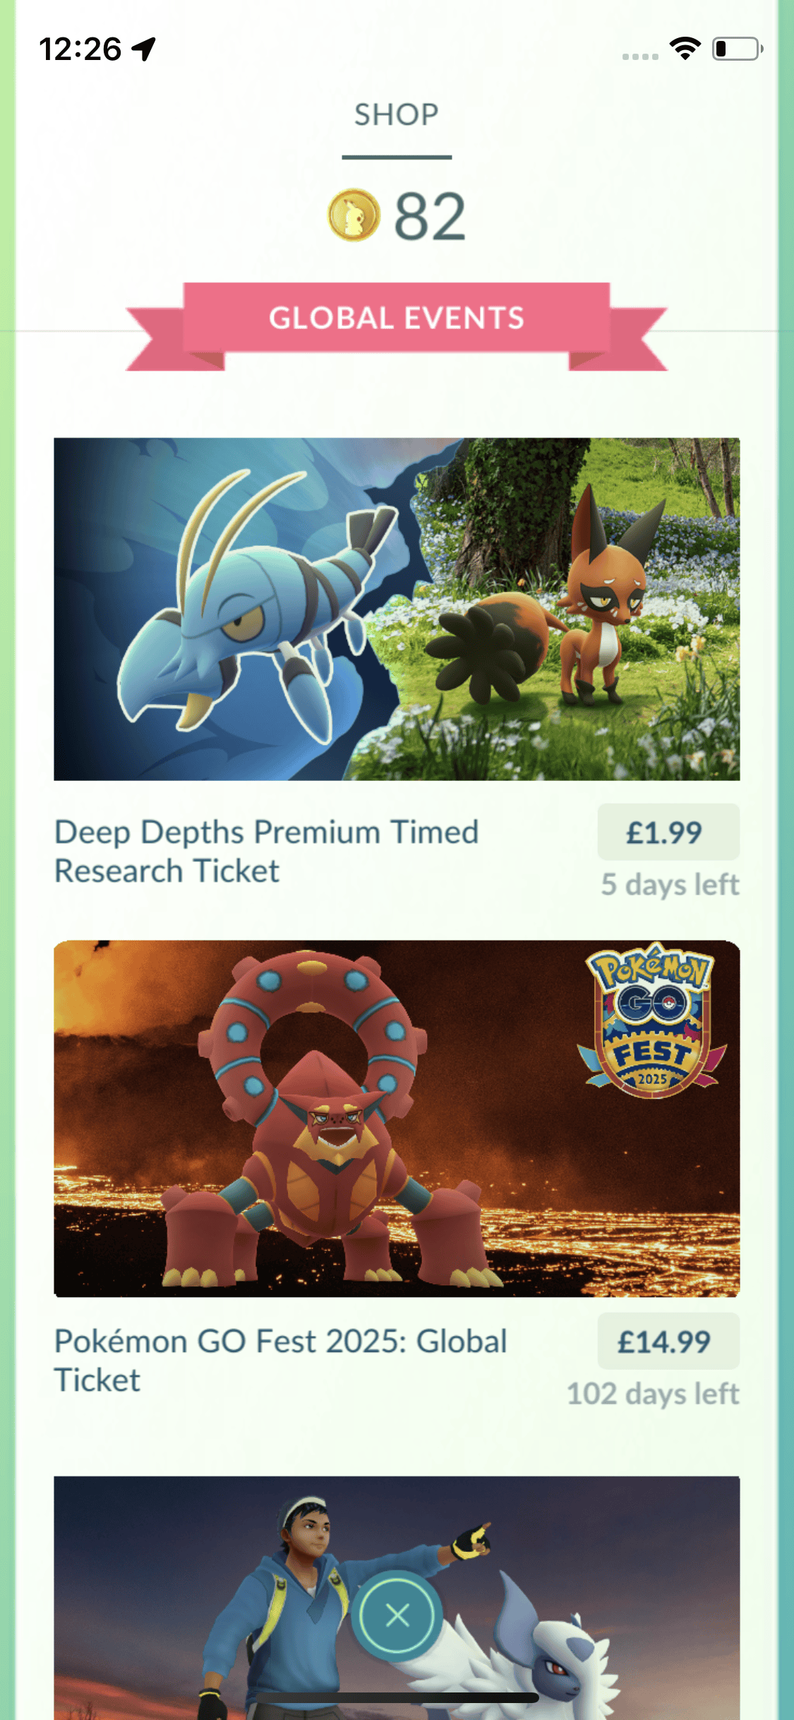This screenshot has height=1720, width=794.
Task: Tap the 82 coin balance number
Action: 430,216
